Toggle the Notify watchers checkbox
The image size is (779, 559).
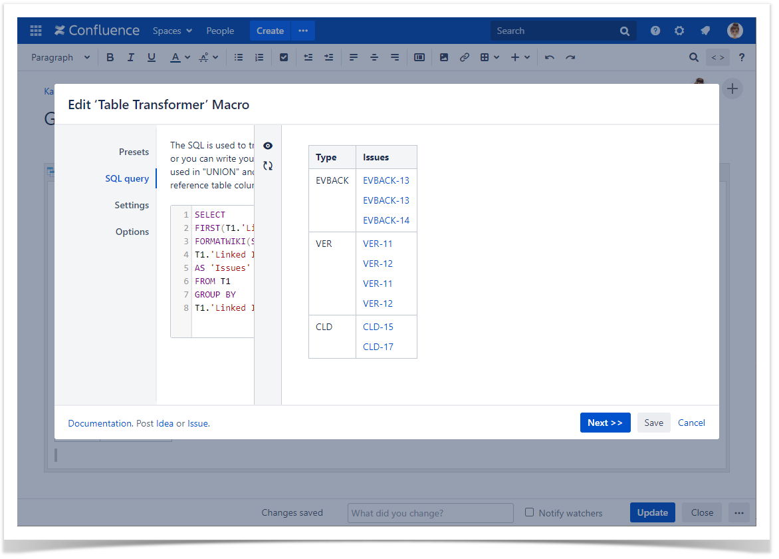coord(530,512)
